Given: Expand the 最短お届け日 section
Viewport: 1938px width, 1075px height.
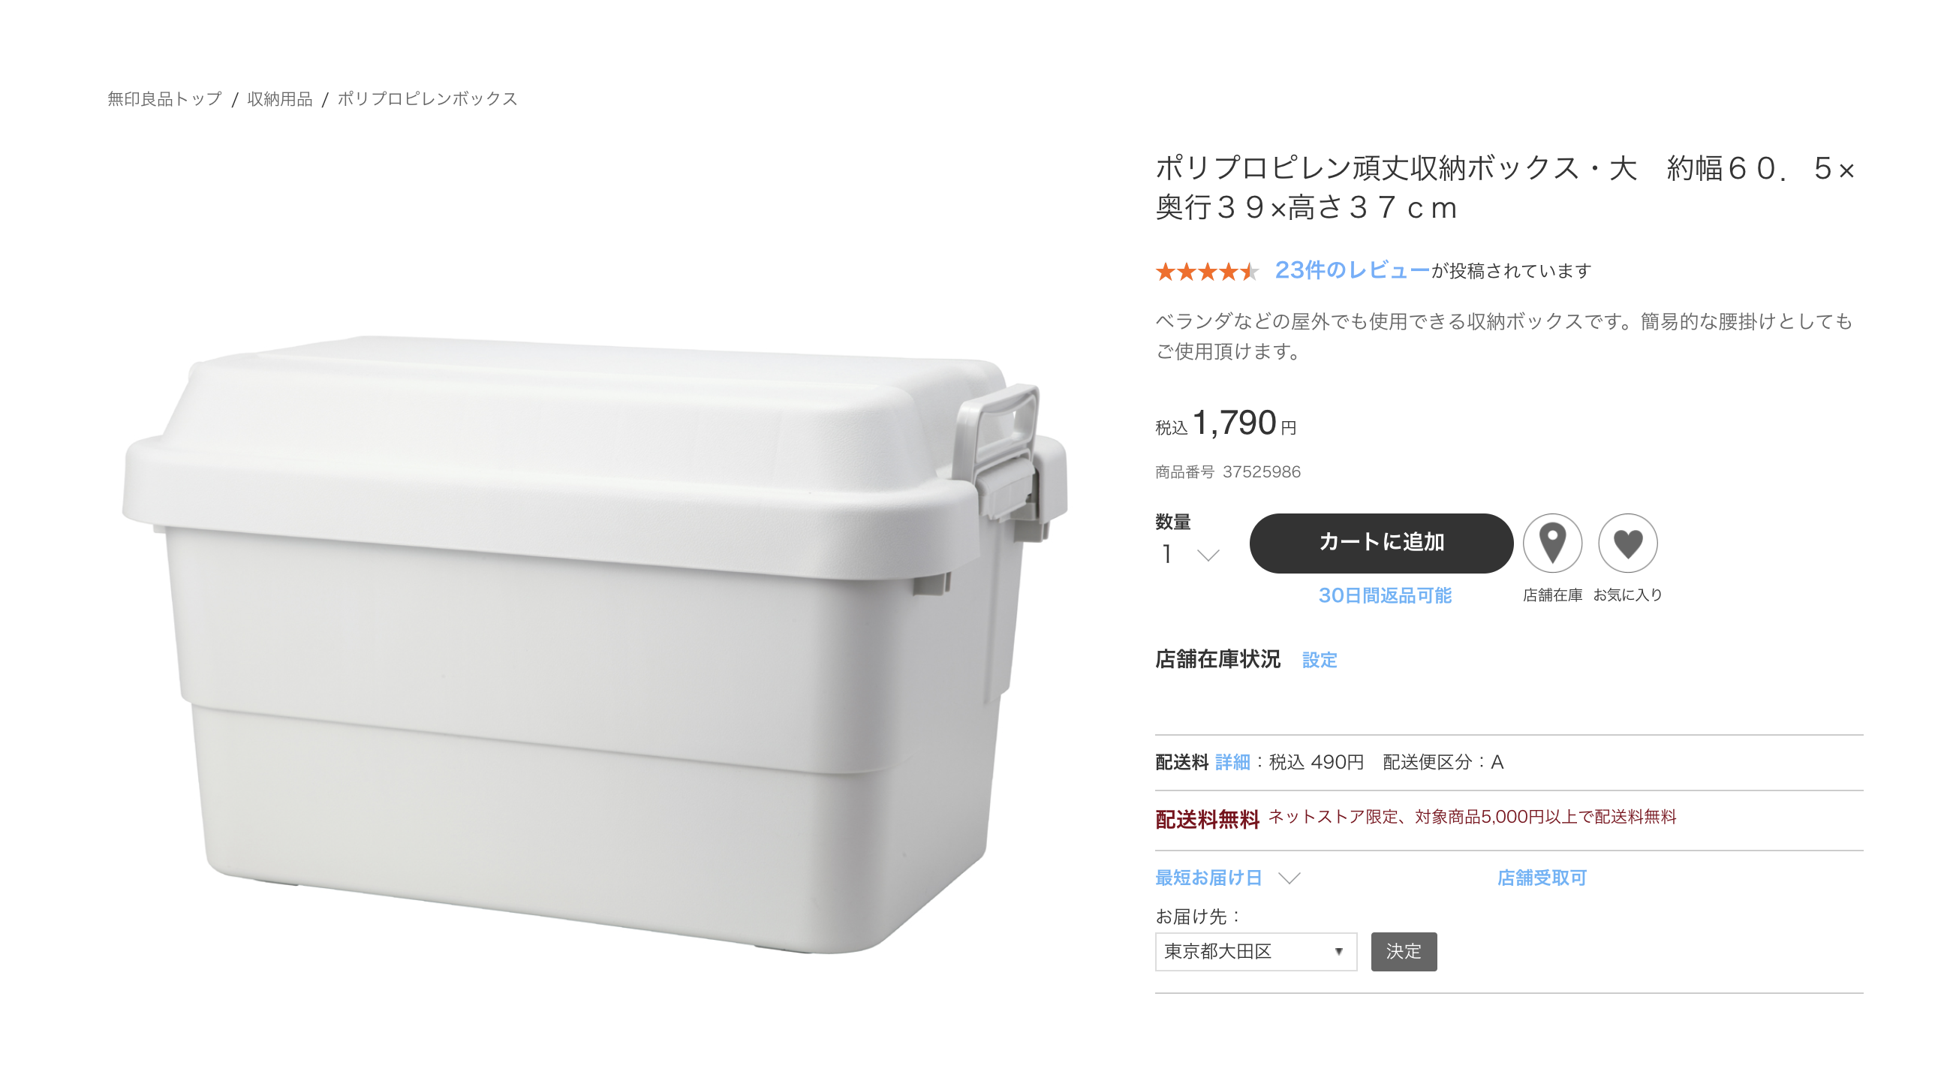Looking at the screenshot, I should (x=1289, y=878).
